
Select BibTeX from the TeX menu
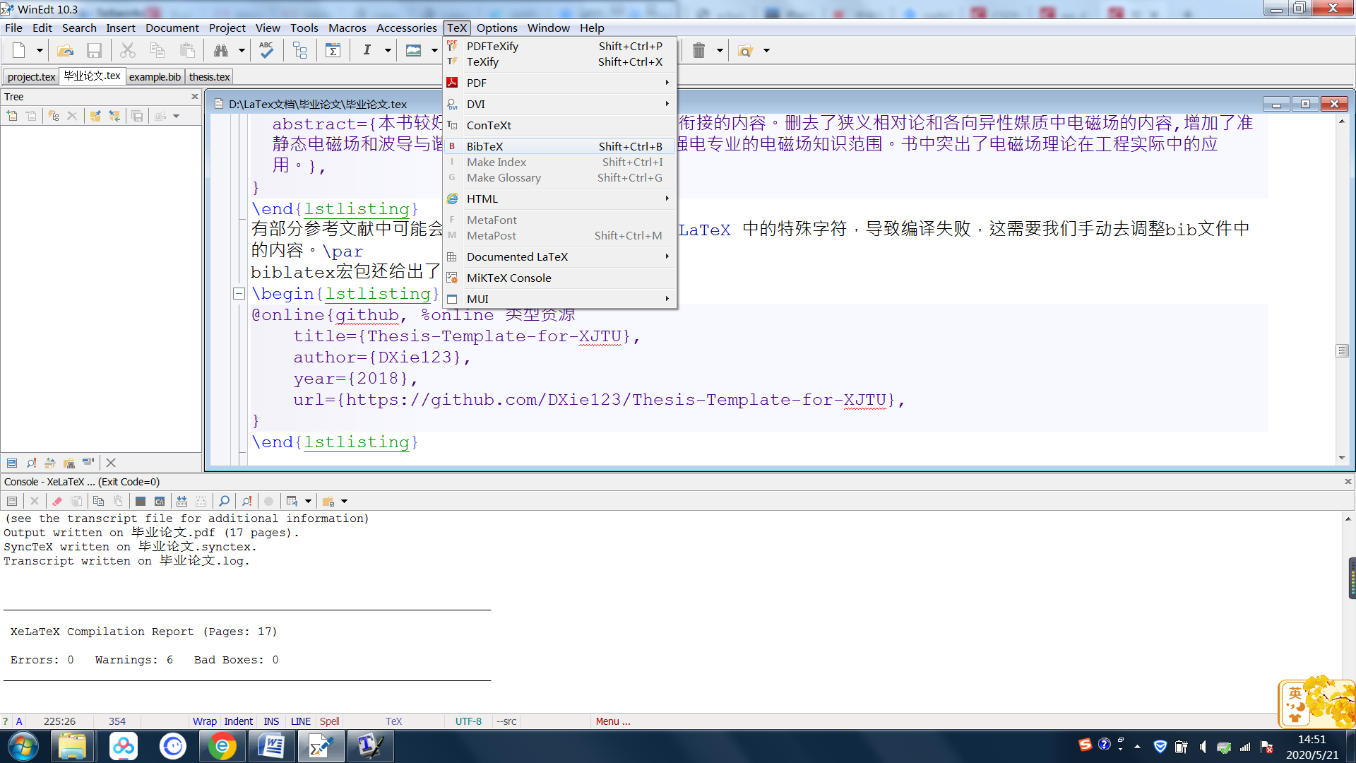click(x=485, y=146)
